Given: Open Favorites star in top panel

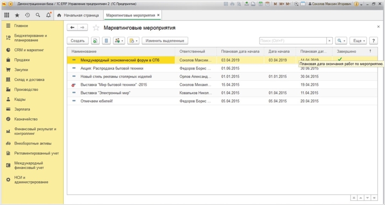Looking at the screenshot, I should (17, 15).
